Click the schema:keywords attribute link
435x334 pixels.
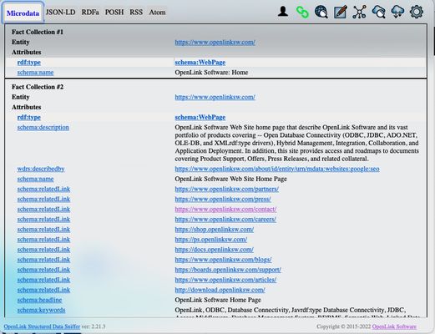point(41,310)
